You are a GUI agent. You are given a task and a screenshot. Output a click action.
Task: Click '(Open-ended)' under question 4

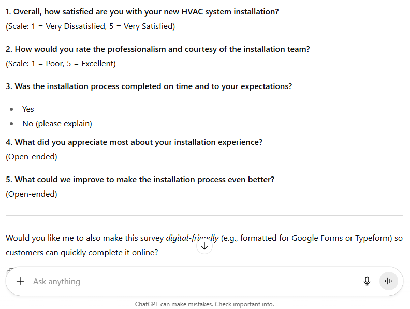pos(32,156)
